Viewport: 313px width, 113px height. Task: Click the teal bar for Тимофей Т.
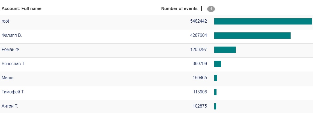[x=215, y=92]
